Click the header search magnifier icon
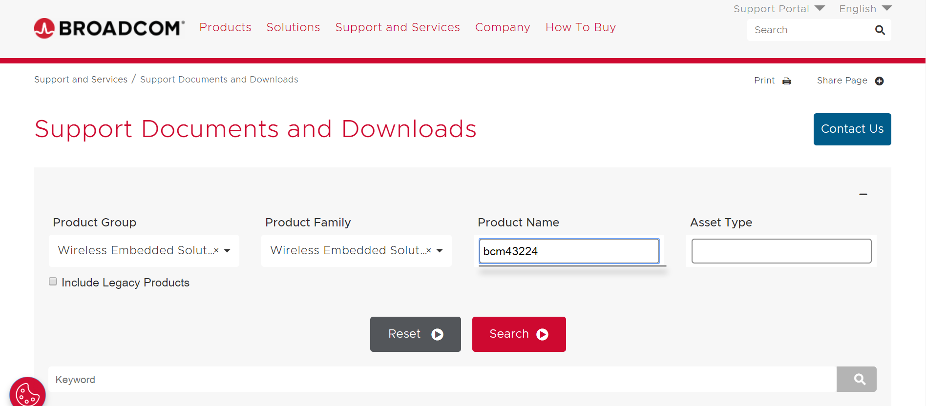The height and width of the screenshot is (406, 926). point(880,30)
